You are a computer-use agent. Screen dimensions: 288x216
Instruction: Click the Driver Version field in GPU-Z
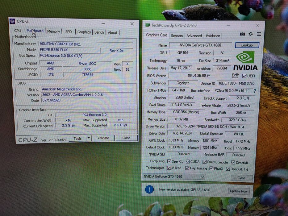(210, 127)
